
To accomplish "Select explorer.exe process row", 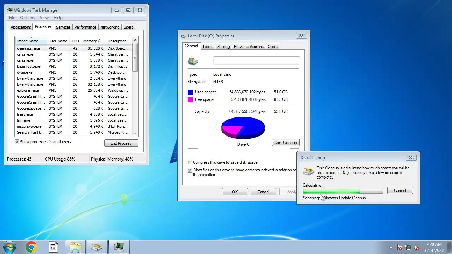I will coord(73,90).
